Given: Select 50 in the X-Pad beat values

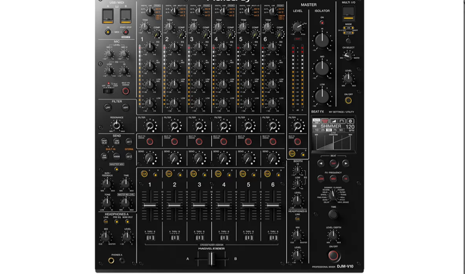Looking at the screenshot, I should tap(329, 130).
